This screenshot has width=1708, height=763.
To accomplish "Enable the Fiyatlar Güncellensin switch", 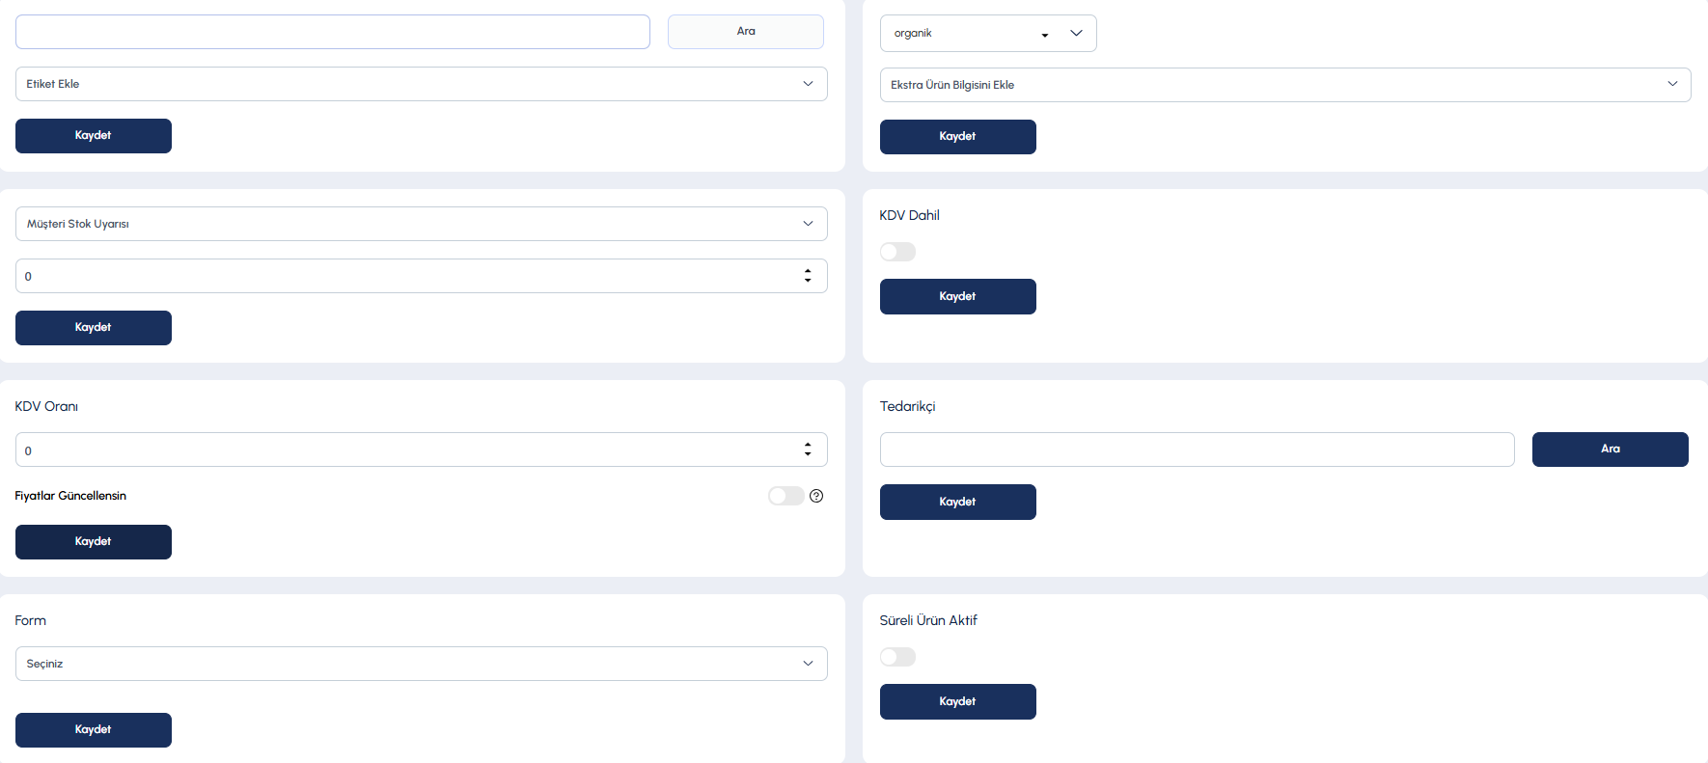I will click(786, 496).
